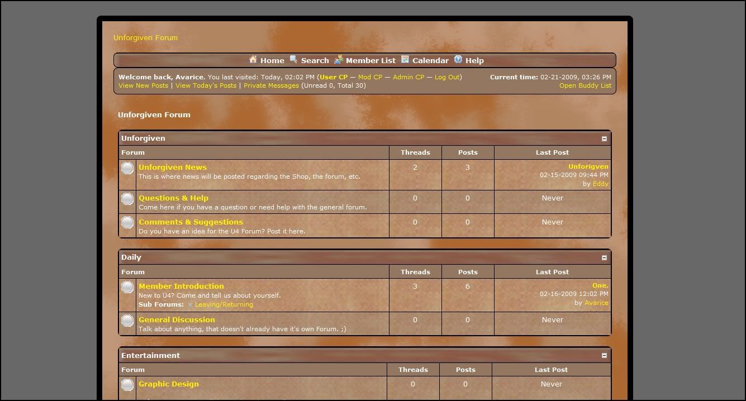
Task: Click the Leaving/Returning sub forum icon
Action: 191,305
